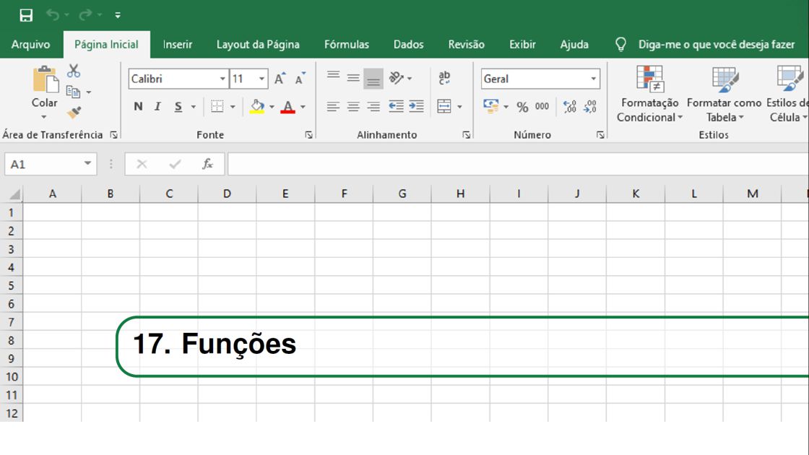Image resolution: width=809 pixels, height=455 pixels.
Task: Select column D header
Action: 227,194
